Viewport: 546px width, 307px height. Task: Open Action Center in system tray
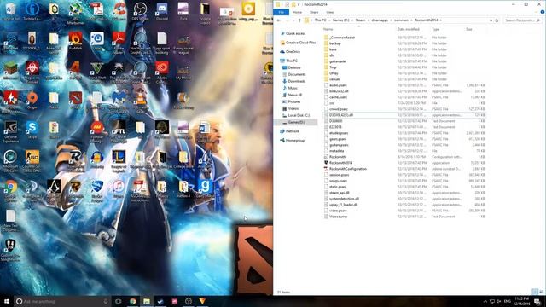click(537, 301)
